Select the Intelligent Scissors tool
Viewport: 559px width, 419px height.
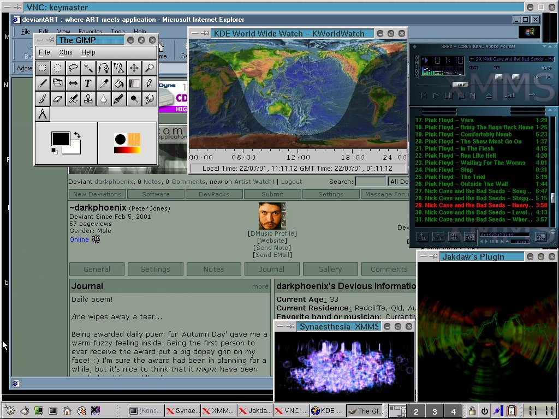(119, 68)
